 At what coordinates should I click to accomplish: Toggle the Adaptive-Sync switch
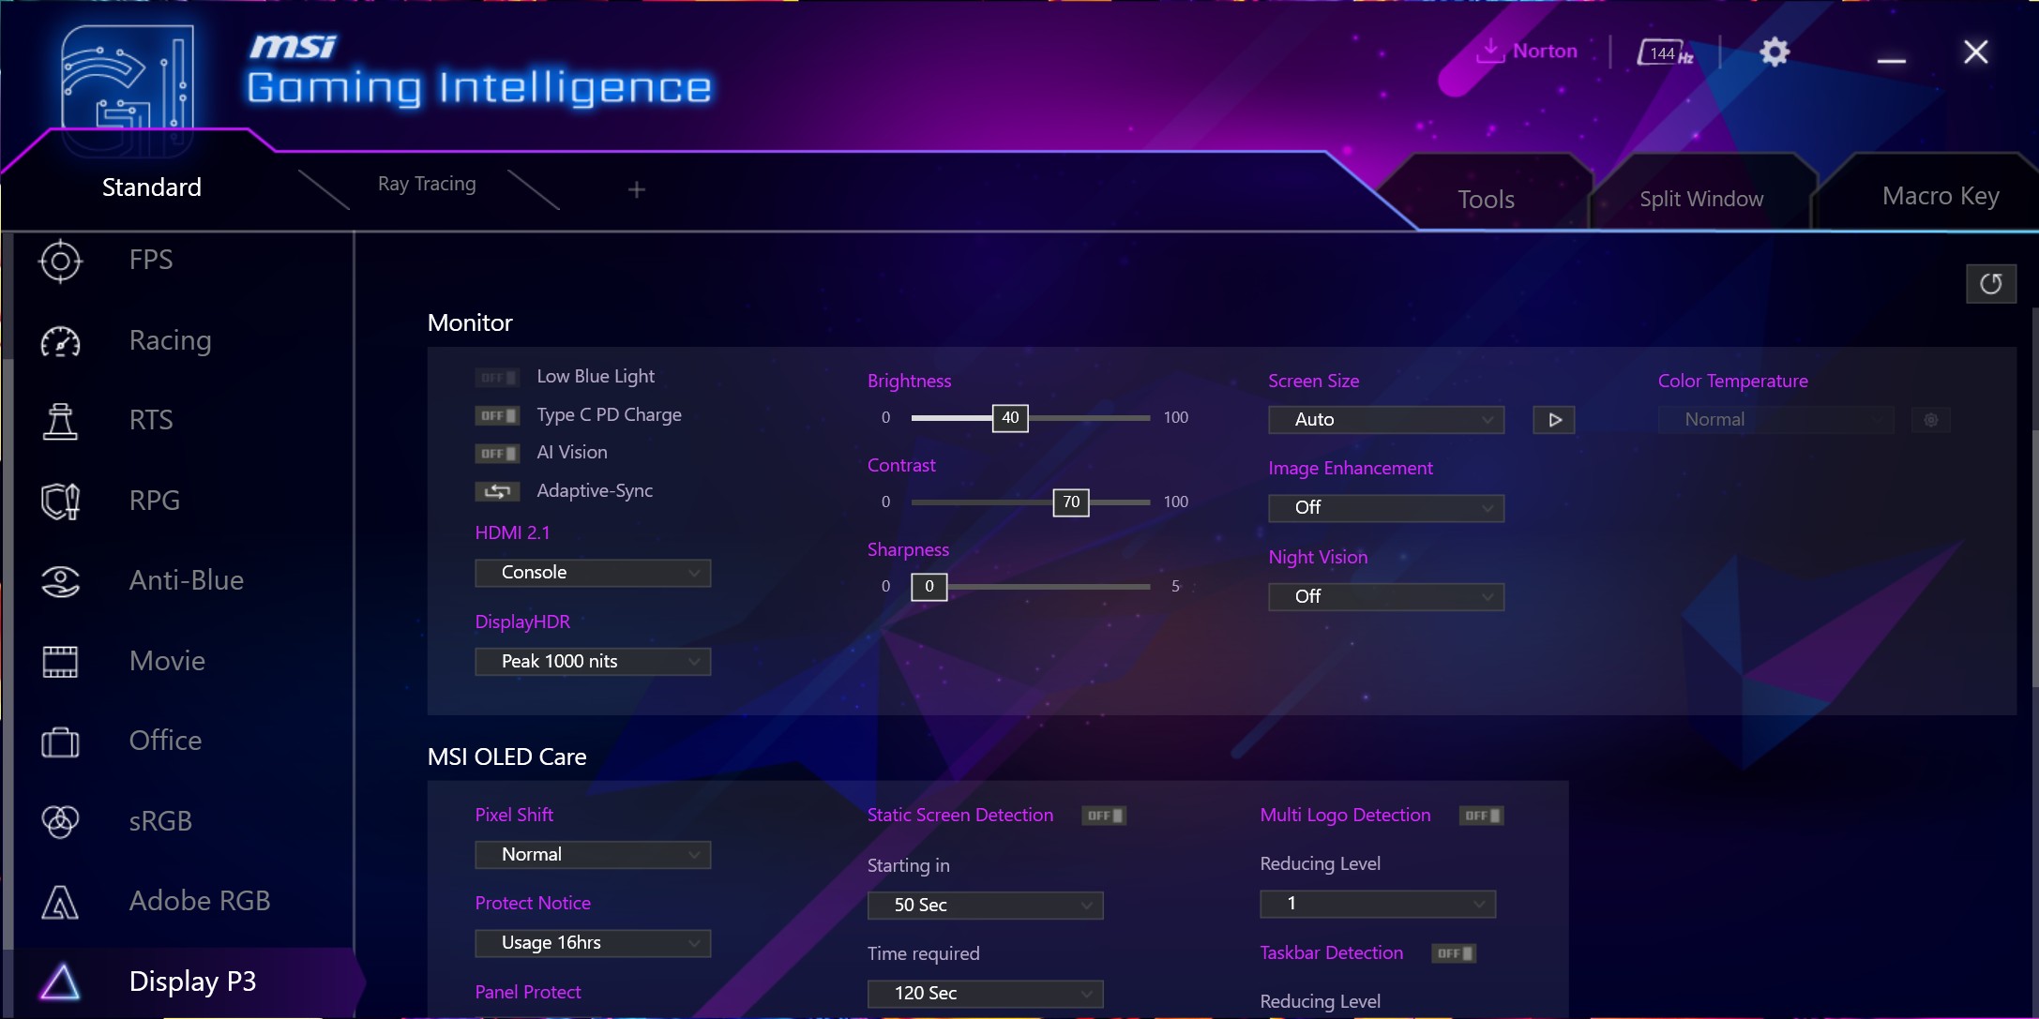point(496,491)
